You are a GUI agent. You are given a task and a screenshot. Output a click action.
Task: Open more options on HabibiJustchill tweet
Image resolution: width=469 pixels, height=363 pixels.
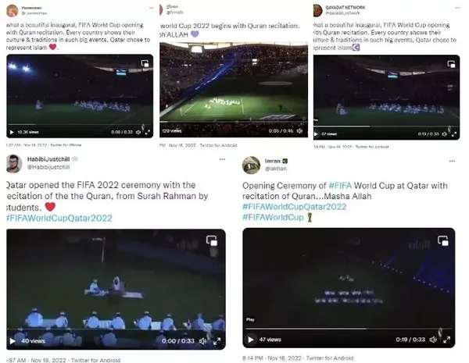pos(222,159)
